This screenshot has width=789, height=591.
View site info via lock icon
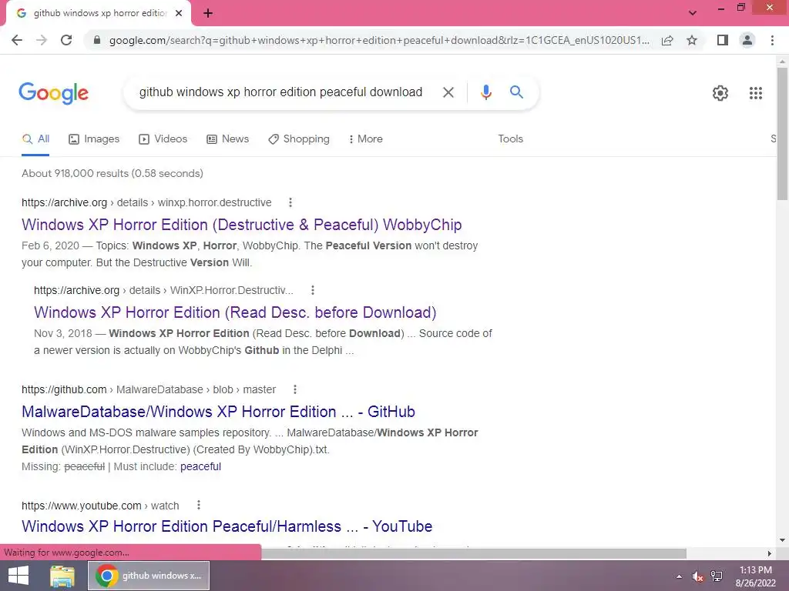tap(97, 40)
